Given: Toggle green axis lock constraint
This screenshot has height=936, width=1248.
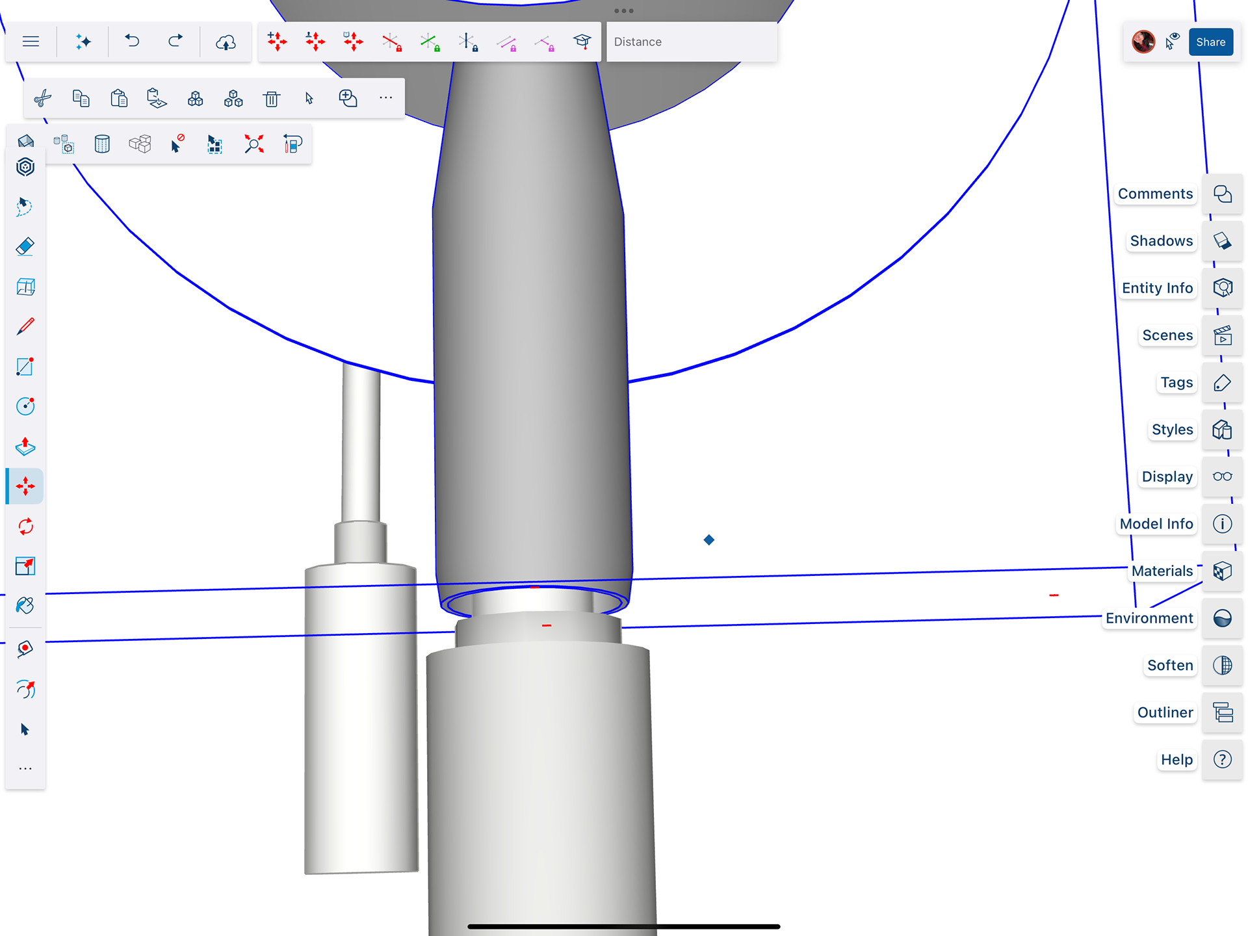Looking at the screenshot, I should click(430, 42).
